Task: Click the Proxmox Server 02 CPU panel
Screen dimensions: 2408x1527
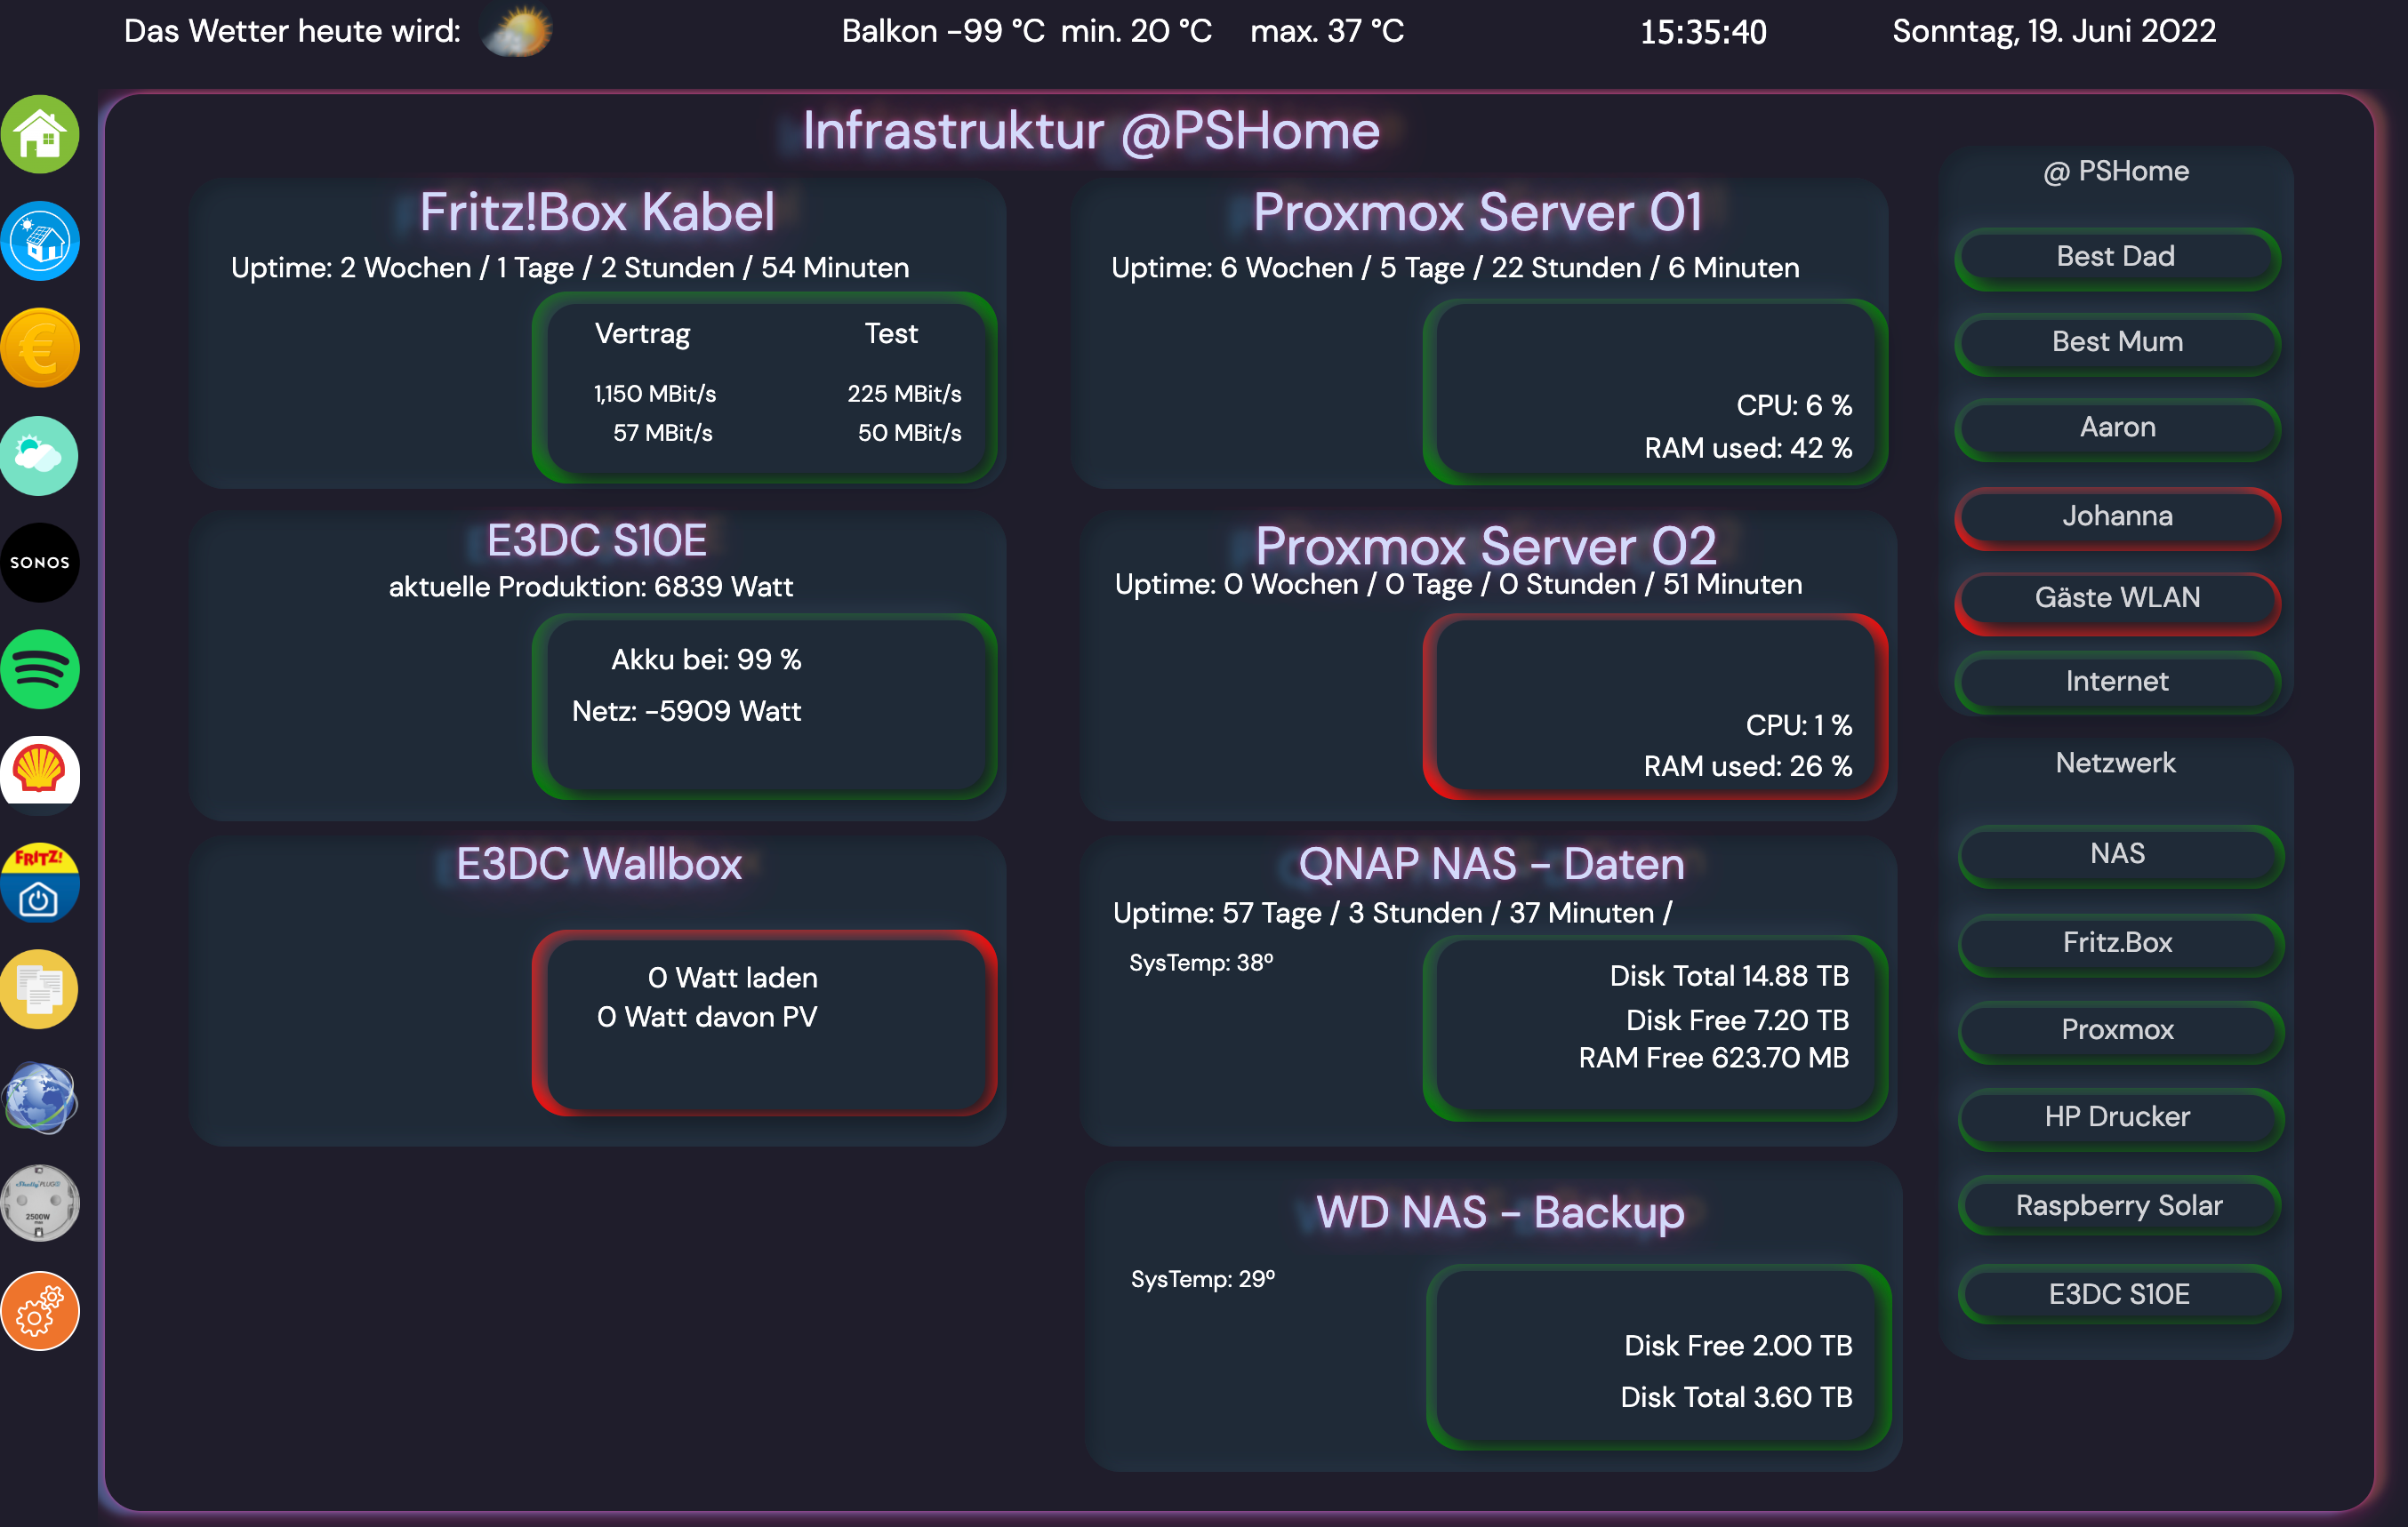Action: [1654, 707]
